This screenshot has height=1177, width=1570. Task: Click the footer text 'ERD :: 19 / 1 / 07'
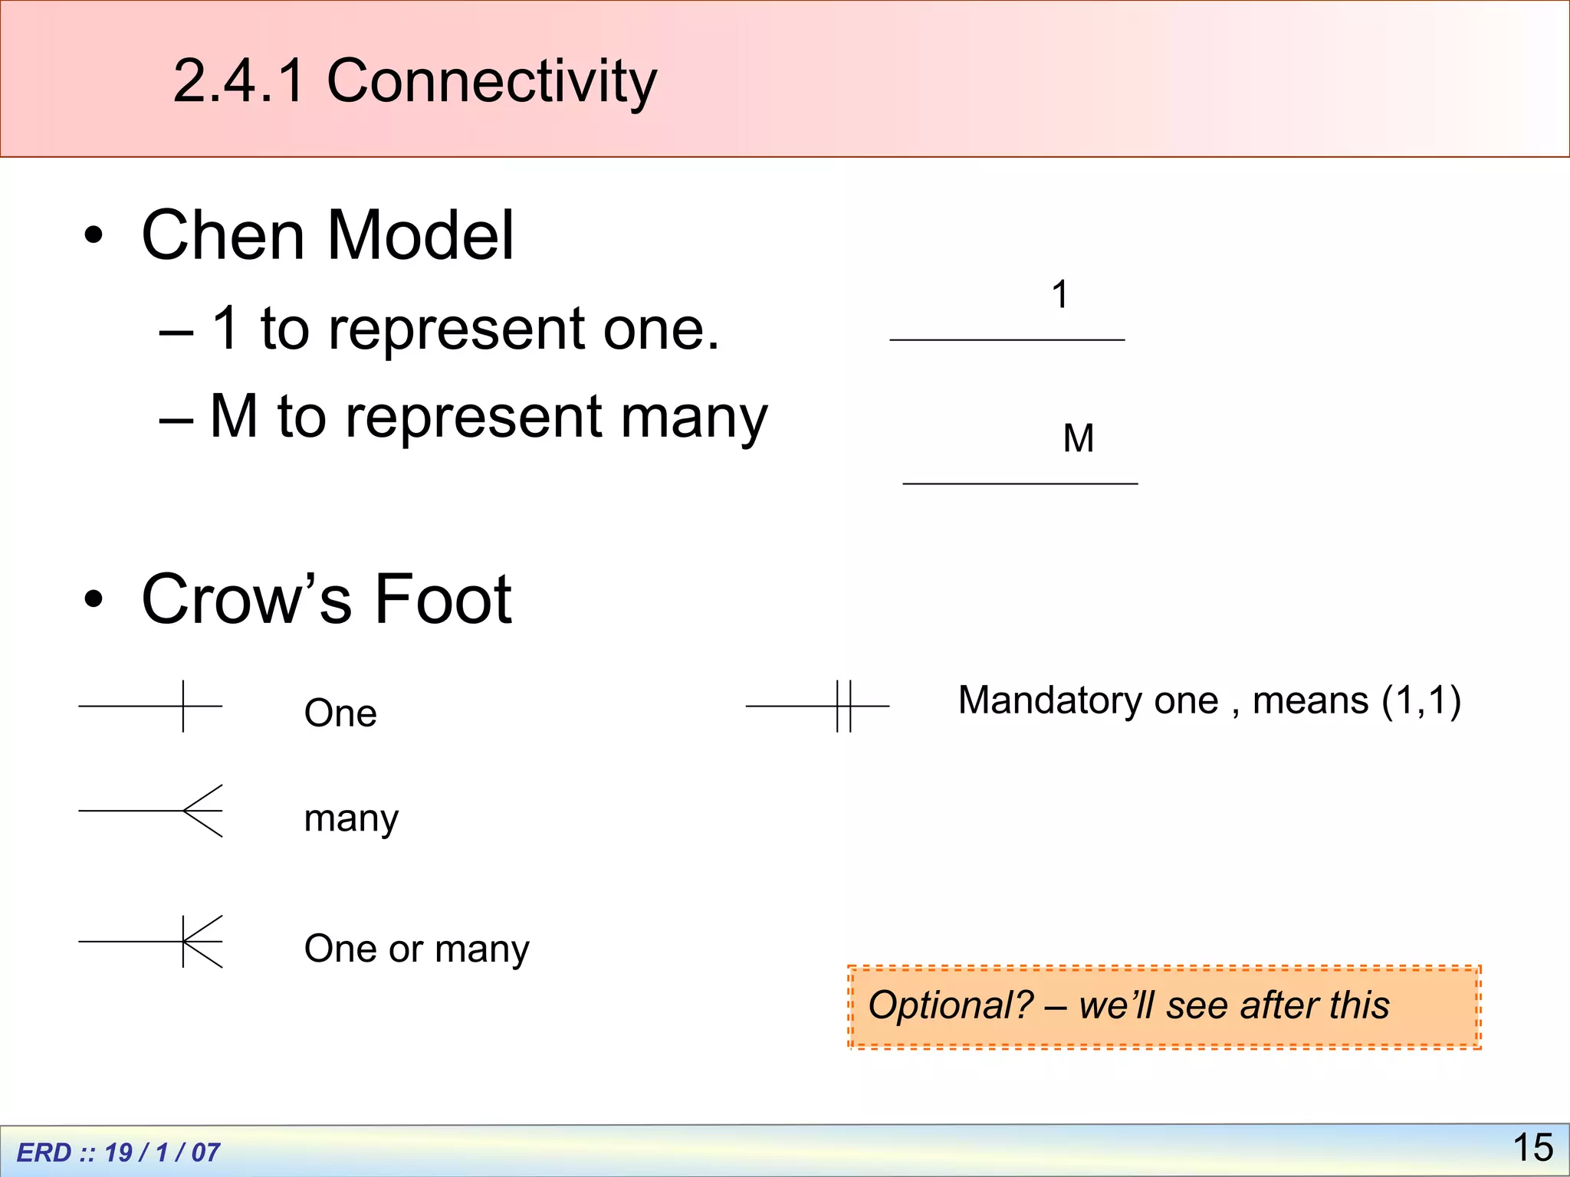[118, 1152]
